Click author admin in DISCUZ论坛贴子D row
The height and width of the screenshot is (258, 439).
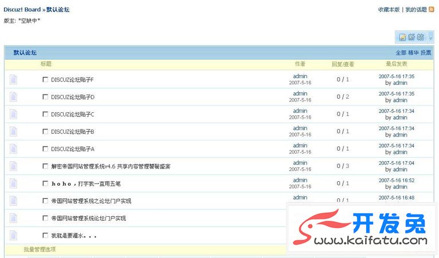pyautogui.click(x=300, y=93)
